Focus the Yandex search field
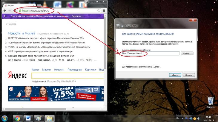 coord(68,76)
